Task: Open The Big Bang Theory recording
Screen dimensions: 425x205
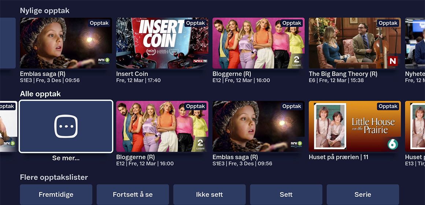Action: (x=355, y=43)
